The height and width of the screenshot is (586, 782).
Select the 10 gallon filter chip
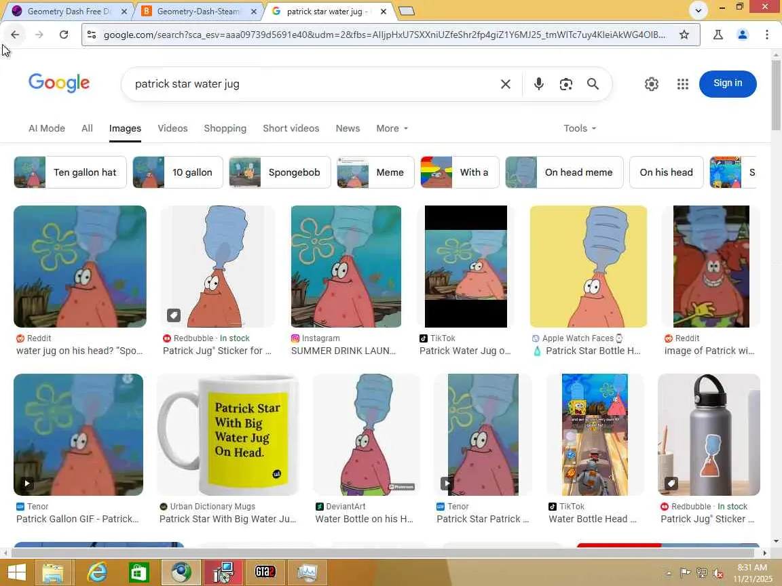pyautogui.click(x=178, y=172)
